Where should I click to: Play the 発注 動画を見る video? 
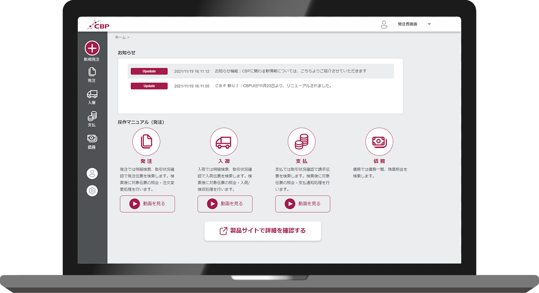(147, 204)
